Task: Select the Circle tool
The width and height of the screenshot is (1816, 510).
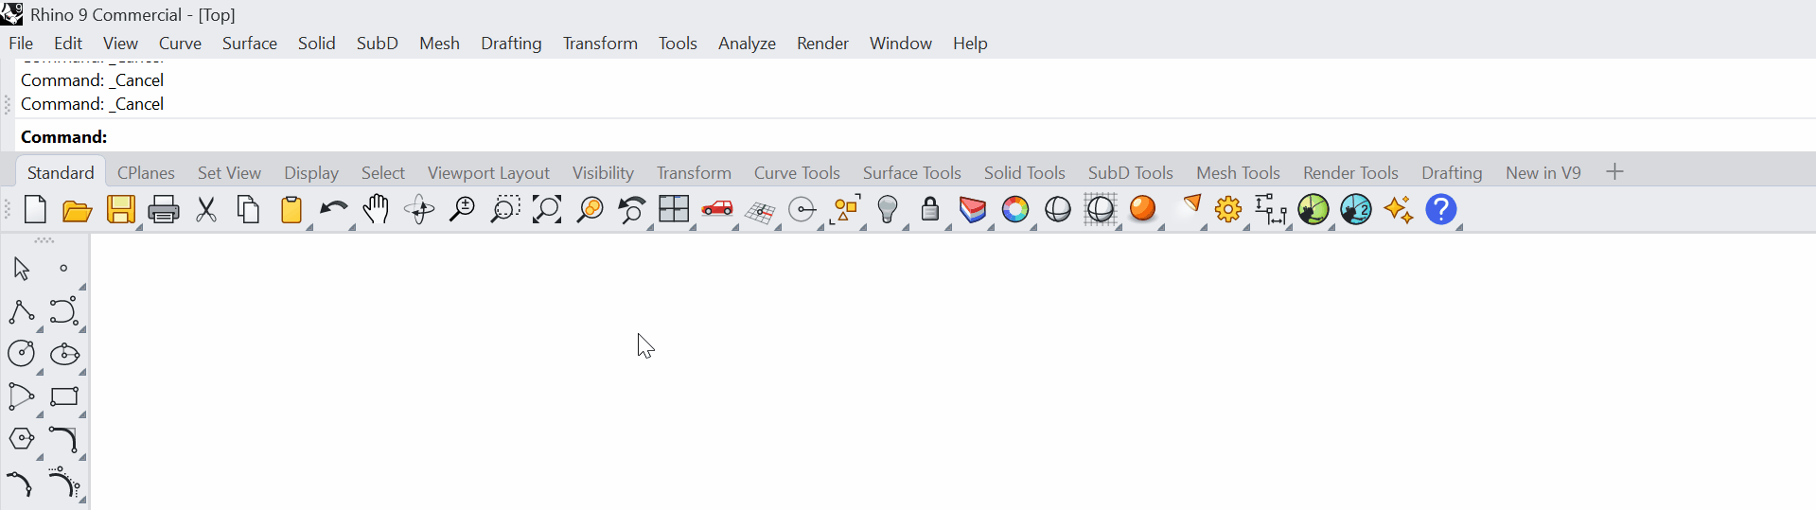Action: [x=22, y=354]
